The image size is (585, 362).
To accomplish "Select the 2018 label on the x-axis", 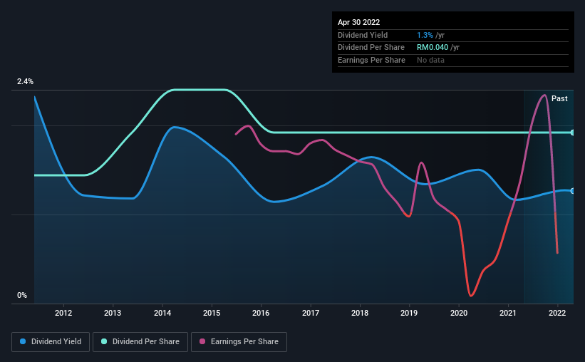I will click(x=360, y=313).
